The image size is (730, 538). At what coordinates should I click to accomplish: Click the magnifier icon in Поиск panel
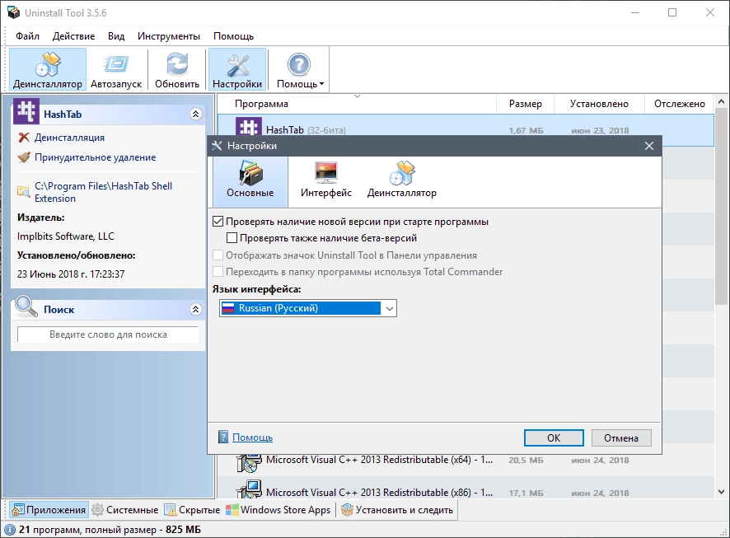(26, 306)
